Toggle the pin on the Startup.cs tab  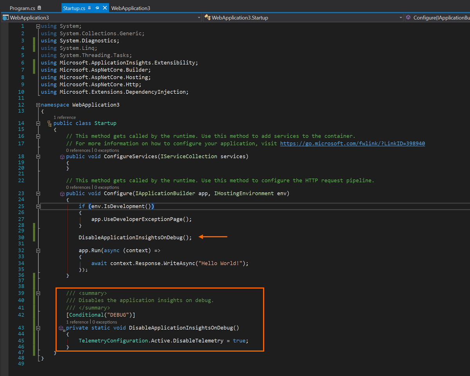97,8
